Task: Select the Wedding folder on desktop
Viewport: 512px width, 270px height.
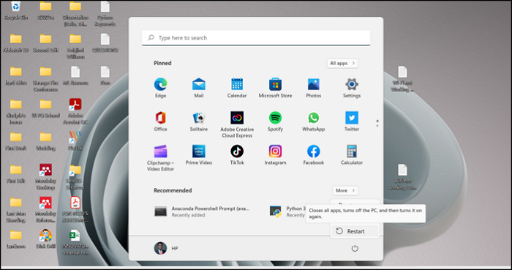Action: (x=45, y=141)
